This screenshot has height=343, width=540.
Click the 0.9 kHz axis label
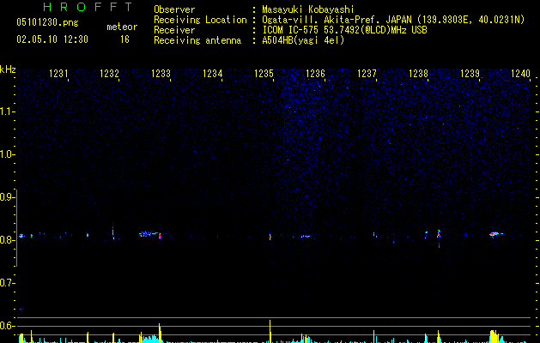[7, 197]
